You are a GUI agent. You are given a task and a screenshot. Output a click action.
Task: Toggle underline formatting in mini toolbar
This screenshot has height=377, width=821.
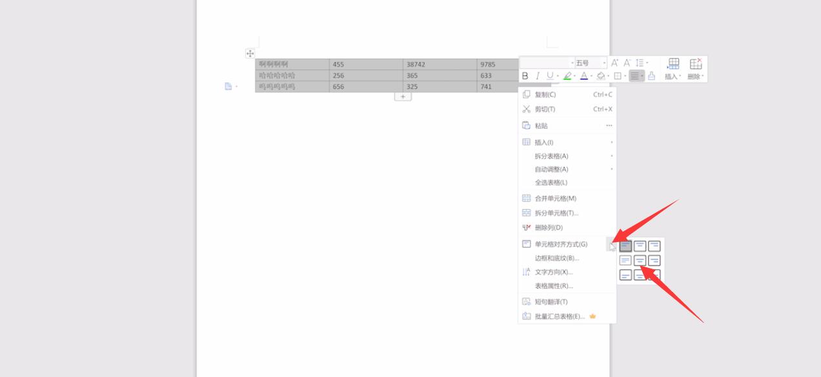pos(550,76)
